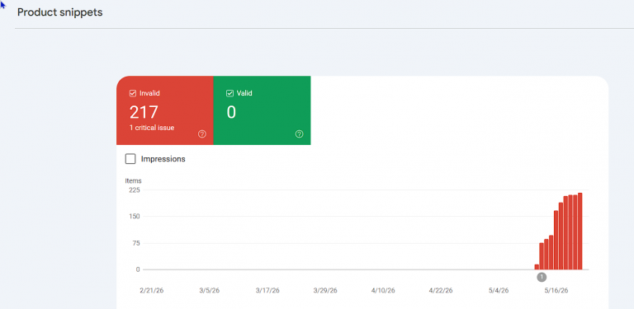Click the 2/21/26 date label
Image resolution: width=634 pixels, height=309 pixels.
point(152,290)
